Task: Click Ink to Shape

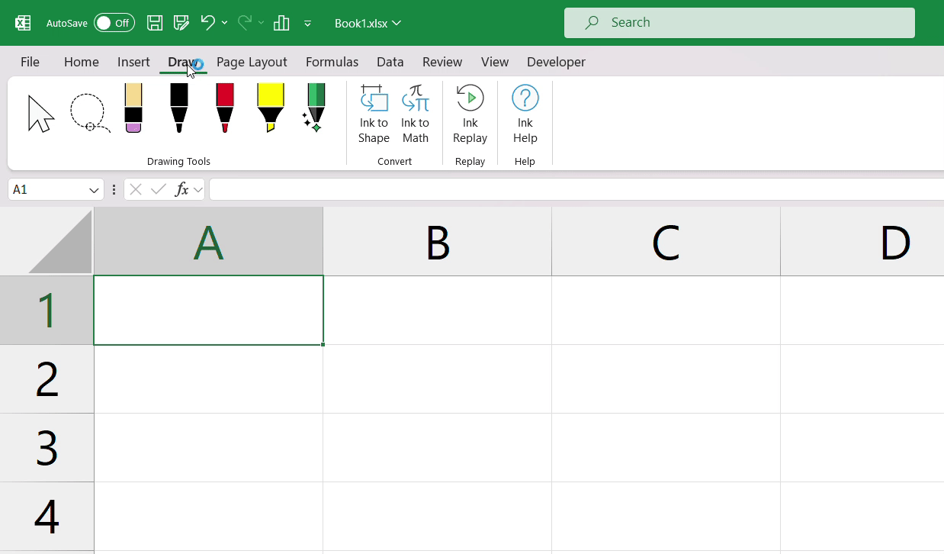Action: point(374,114)
